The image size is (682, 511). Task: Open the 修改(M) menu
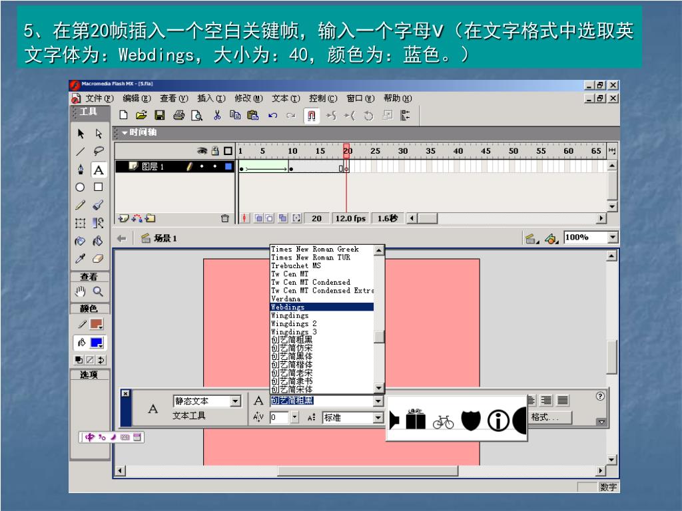249,98
